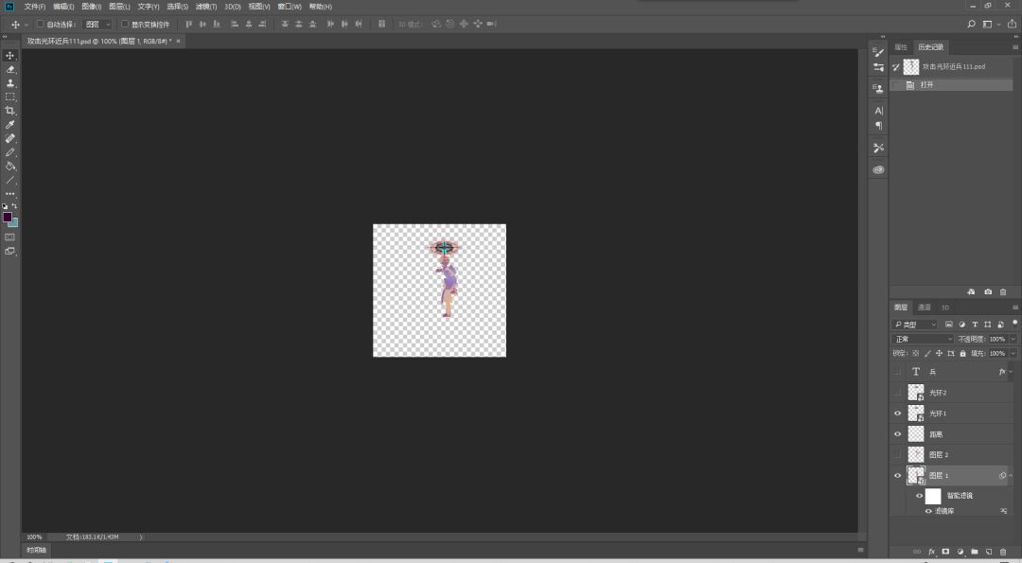
Task: Delete layer with Layers panel trash icon
Action: [x=1003, y=552]
